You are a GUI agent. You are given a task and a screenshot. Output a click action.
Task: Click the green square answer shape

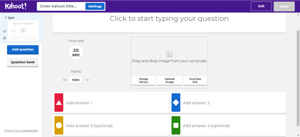pyautogui.click(x=176, y=125)
